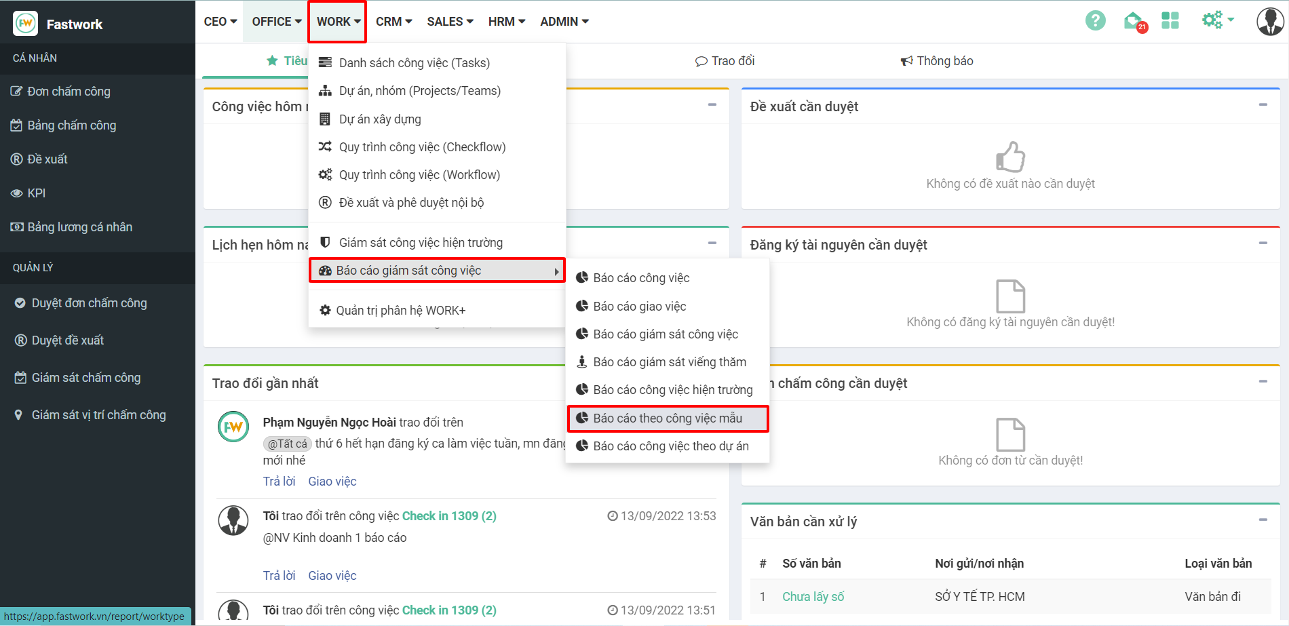Open Bảng lương cá nhân in sidebar
Viewport: 1289px width, 626px height.
pyautogui.click(x=79, y=227)
